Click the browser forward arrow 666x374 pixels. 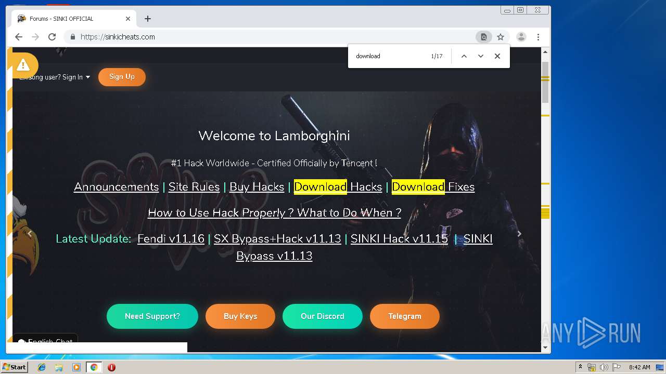[35, 37]
